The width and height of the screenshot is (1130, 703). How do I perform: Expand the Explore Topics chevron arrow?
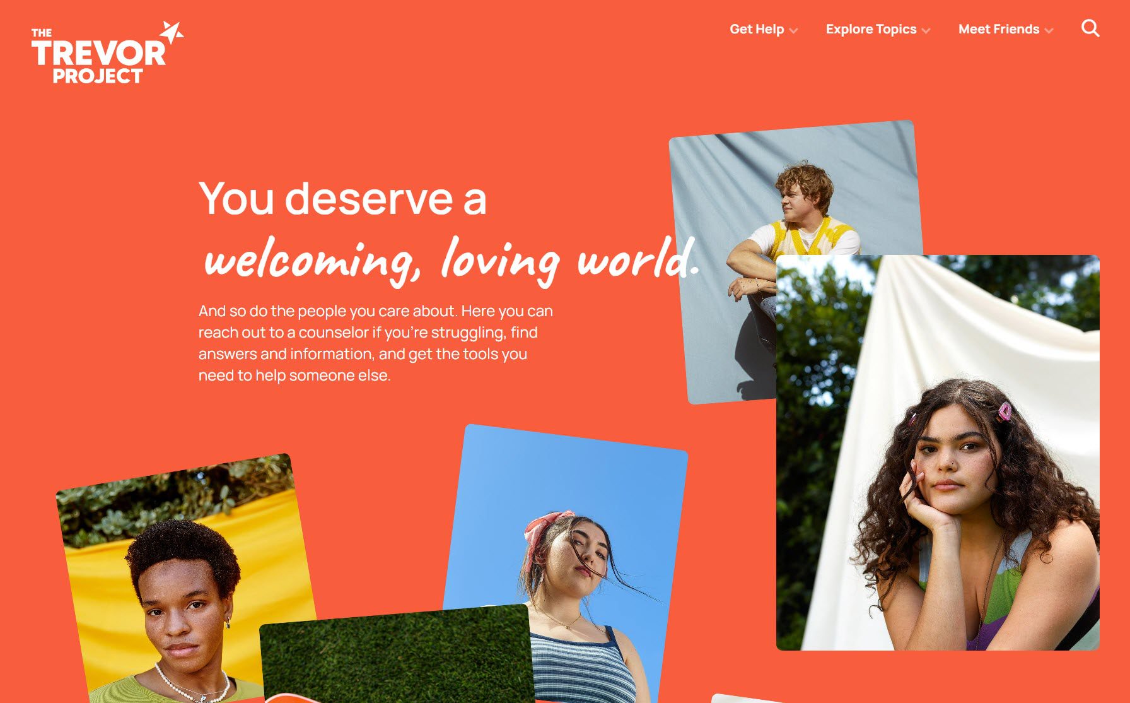926,30
